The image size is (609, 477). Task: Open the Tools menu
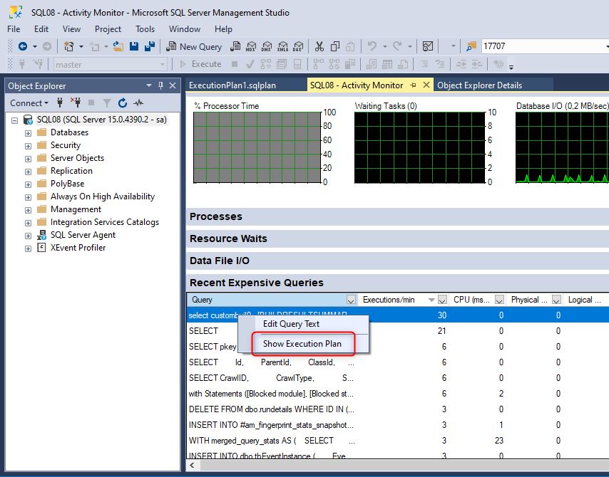pos(145,29)
